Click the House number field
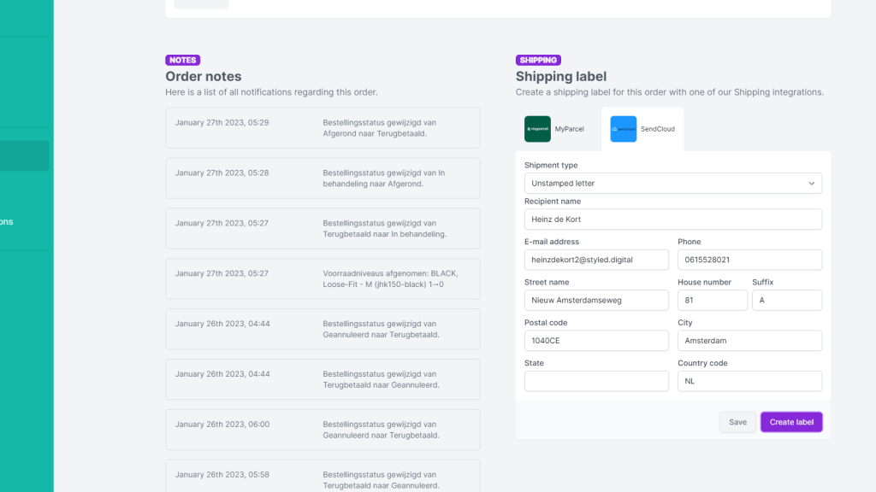Viewport: 876px width, 492px height. pyautogui.click(x=713, y=300)
